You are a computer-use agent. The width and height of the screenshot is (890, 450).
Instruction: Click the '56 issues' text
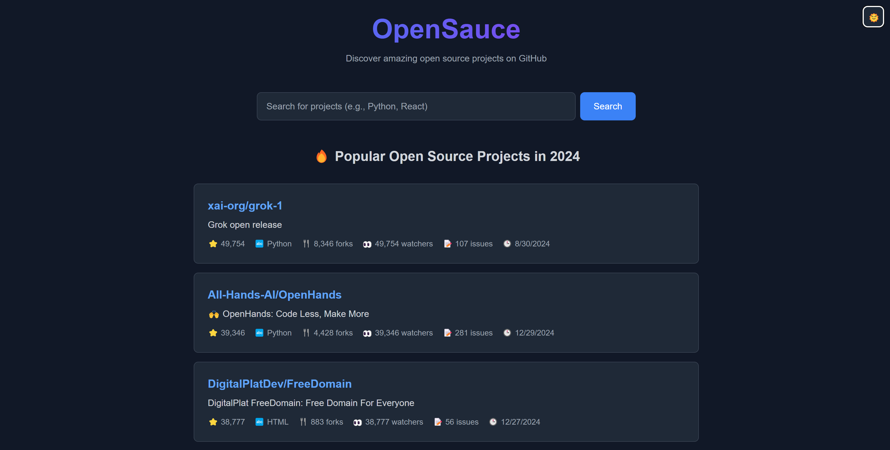[462, 422]
